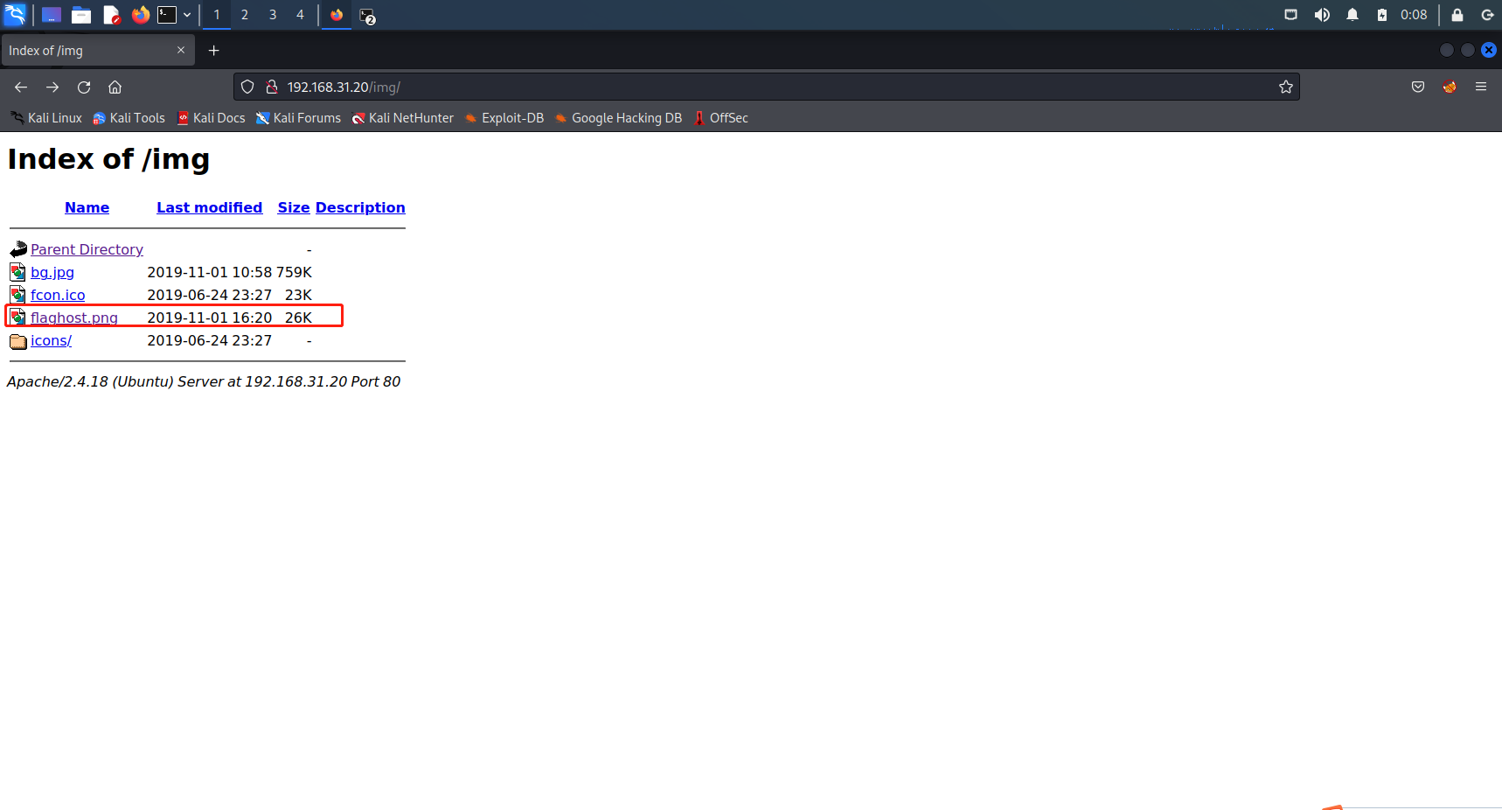Open the flaghost.png file link
Viewport: 1502px width, 810px height.
coord(74,318)
